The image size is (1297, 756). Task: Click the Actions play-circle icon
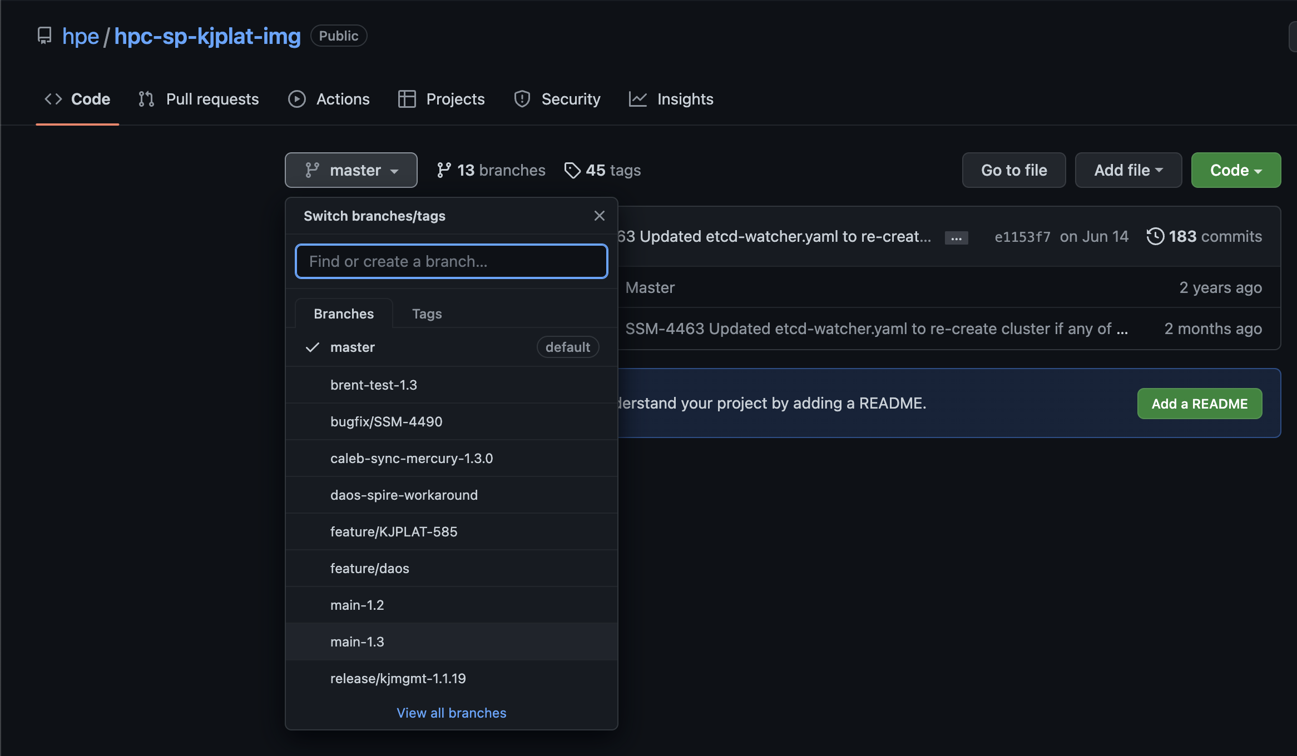tap(297, 99)
